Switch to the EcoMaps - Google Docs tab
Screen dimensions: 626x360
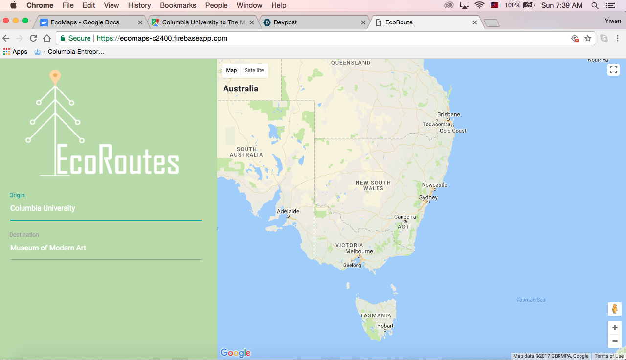click(x=91, y=22)
